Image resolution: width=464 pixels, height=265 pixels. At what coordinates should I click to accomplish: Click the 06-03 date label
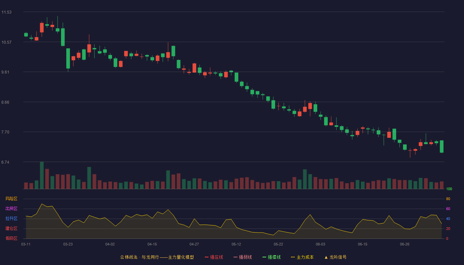320,244
